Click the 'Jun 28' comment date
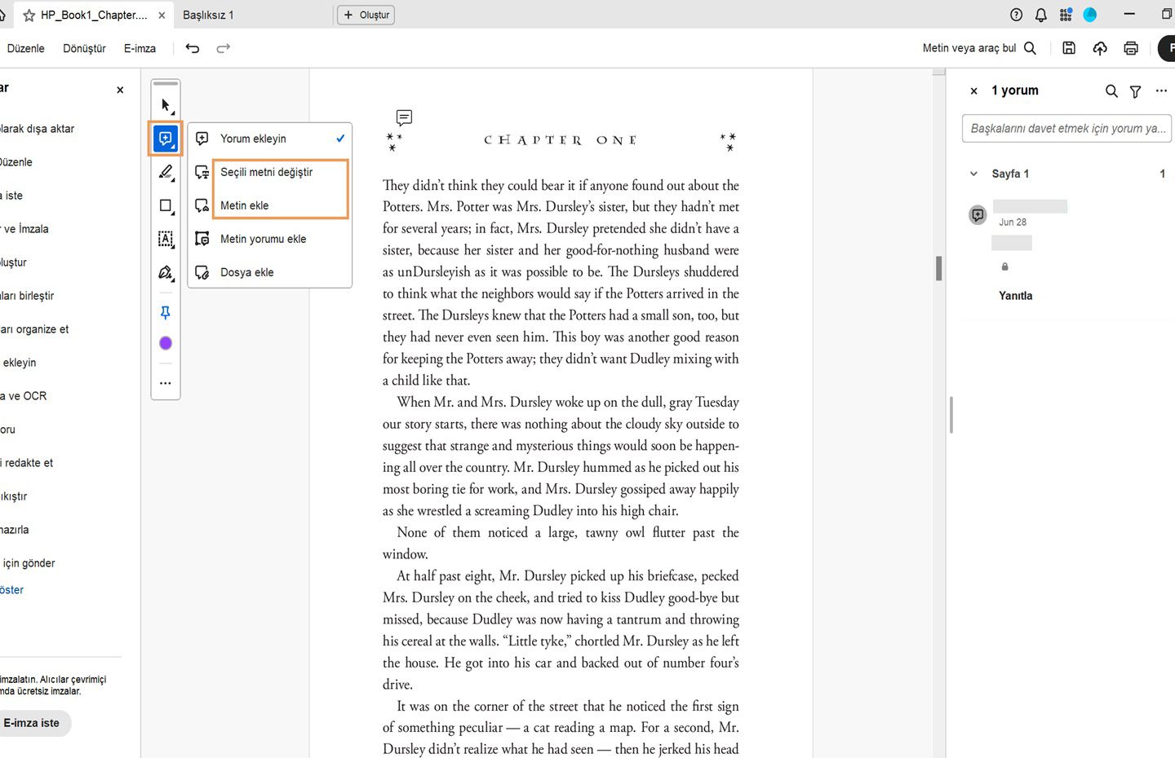Image resolution: width=1175 pixels, height=758 pixels. tap(1013, 223)
